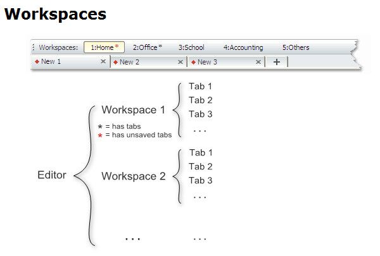Switch to the 2:Office workspace
This screenshot has height=256, width=380.
click(147, 47)
